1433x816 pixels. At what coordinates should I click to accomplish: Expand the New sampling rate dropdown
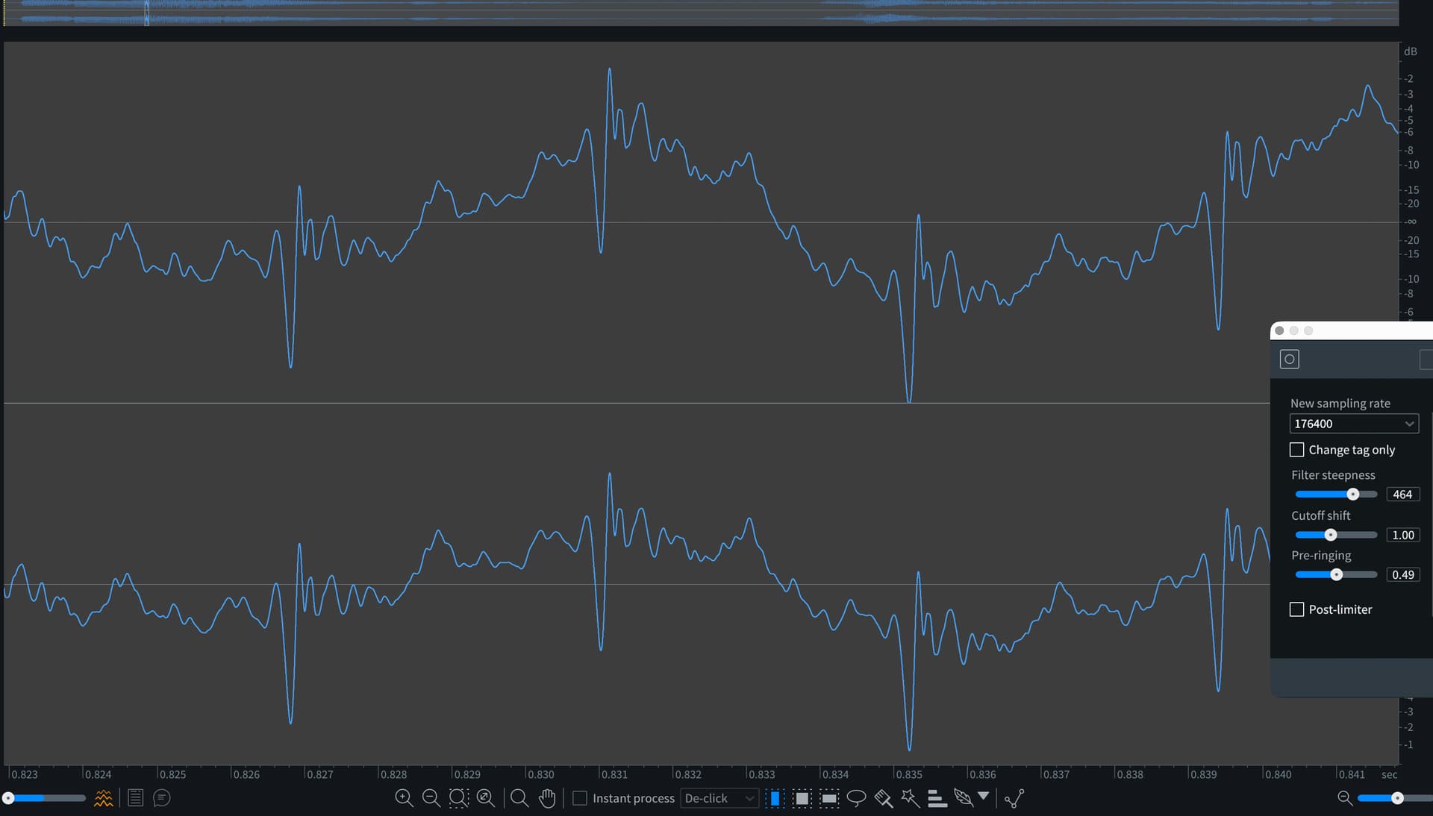[x=1354, y=424]
